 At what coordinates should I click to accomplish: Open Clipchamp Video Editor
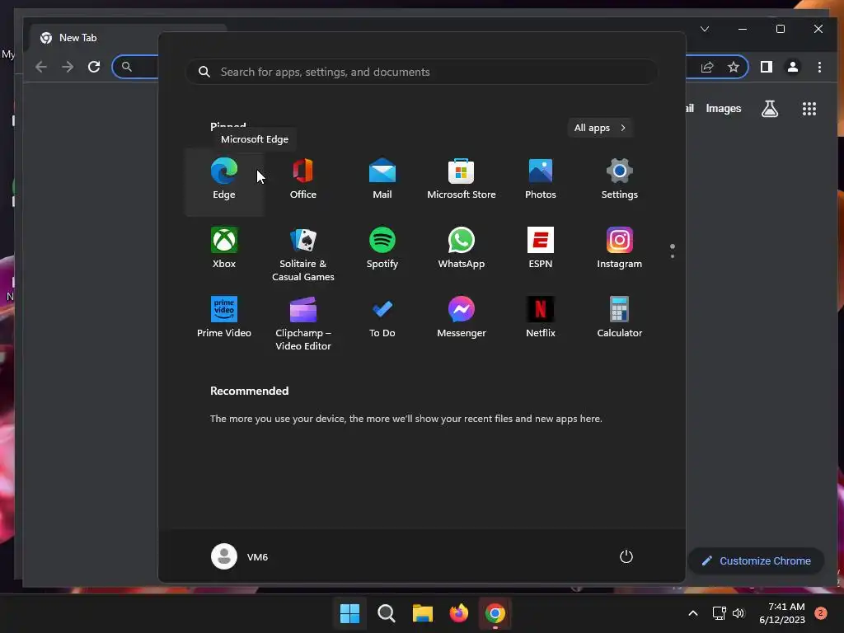coord(303,323)
